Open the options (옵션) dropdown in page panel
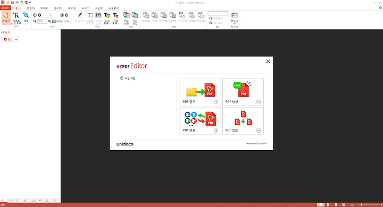Screen dimensions: 383x207 [x=10, y=39]
